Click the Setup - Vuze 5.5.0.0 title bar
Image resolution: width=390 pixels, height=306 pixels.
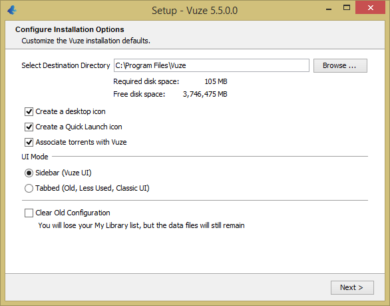coord(195,11)
